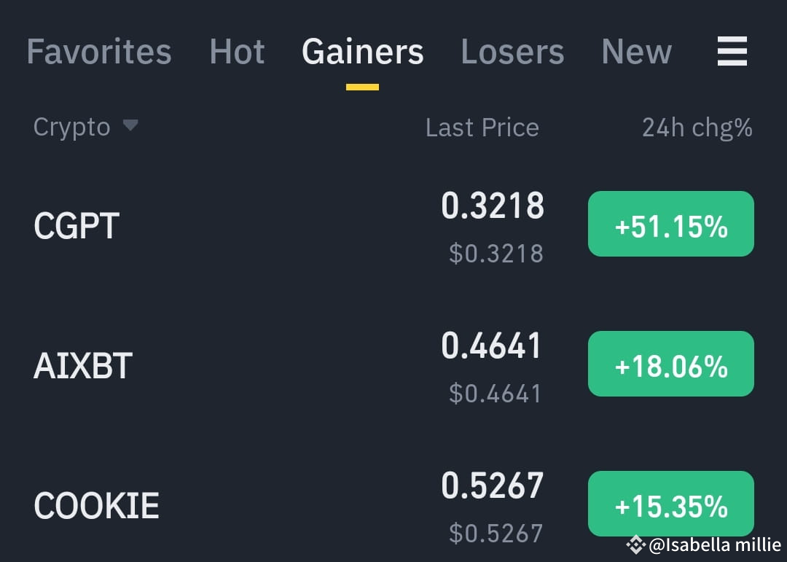Click CGPT's price 0.3218
787x562 pixels.
point(494,206)
